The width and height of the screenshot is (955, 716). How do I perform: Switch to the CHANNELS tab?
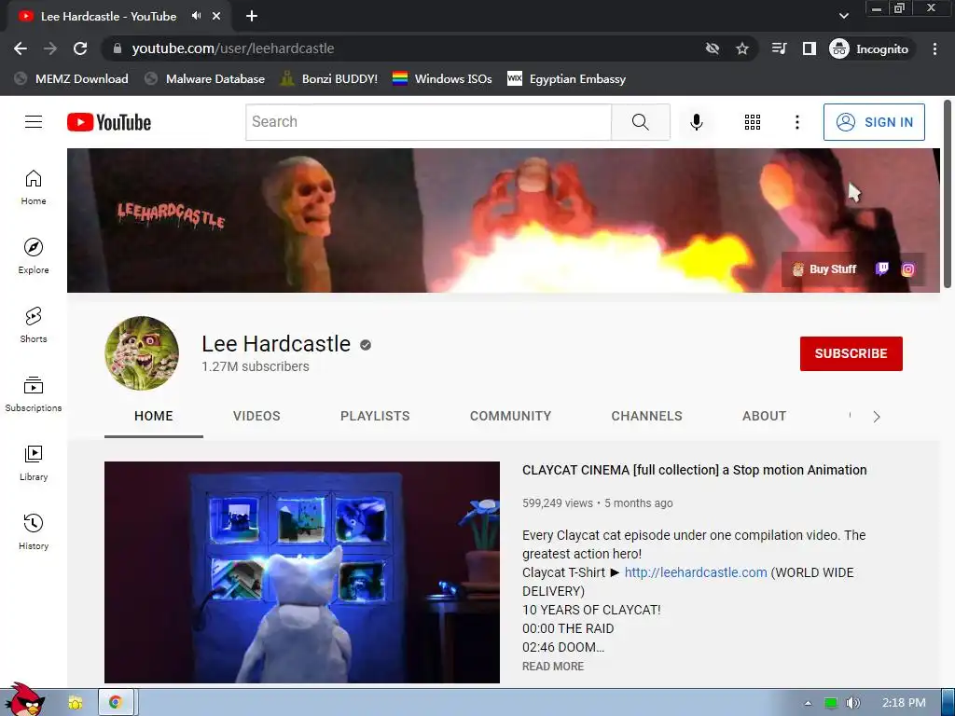(x=647, y=416)
